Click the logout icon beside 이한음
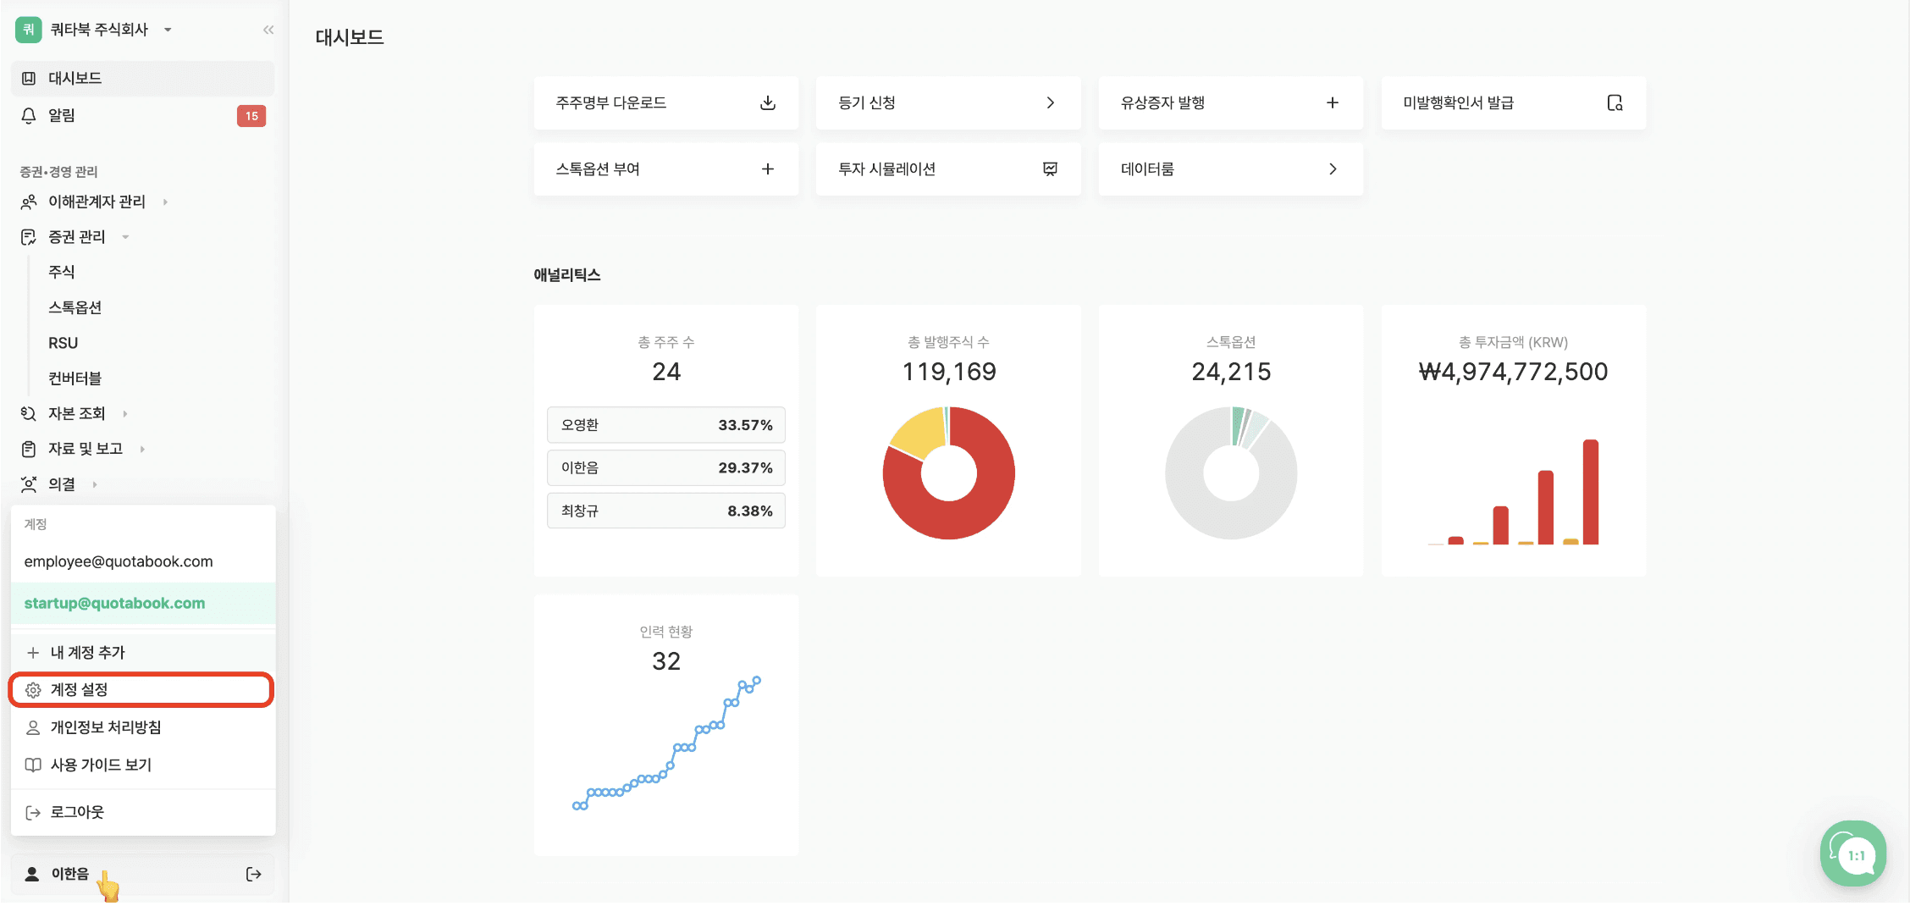The image size is (1910, 906). pos(253,873)
